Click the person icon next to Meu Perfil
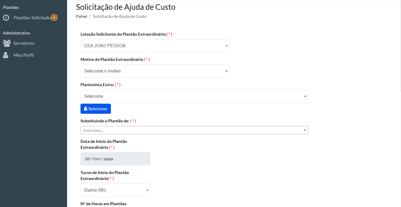The width and height of the screenshot is (401, 207). 6,55
